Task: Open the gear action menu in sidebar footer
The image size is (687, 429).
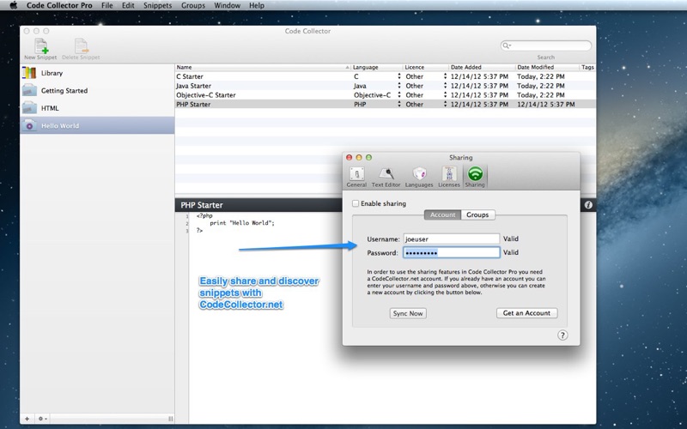Action: [x=44, y=419]
